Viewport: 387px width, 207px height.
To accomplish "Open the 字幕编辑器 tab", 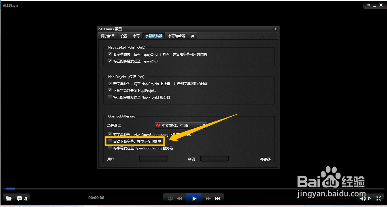I will pyautogui.click(x=177, y=36).
